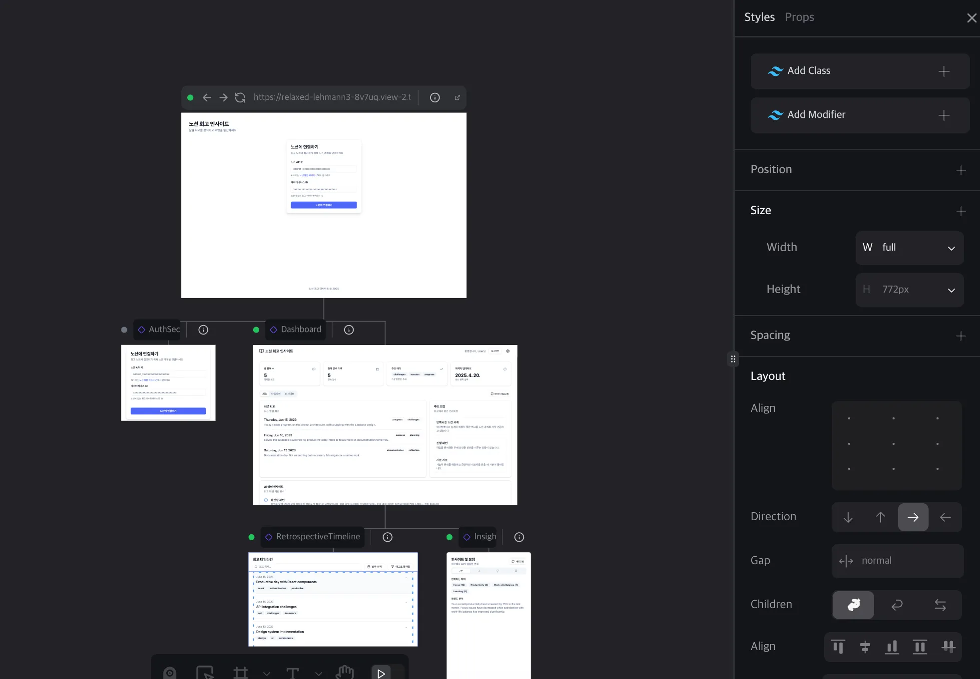980x679 pixels.
Task: Click the preview URL address field
Action: pyautogui.click(x=332, y=97)
